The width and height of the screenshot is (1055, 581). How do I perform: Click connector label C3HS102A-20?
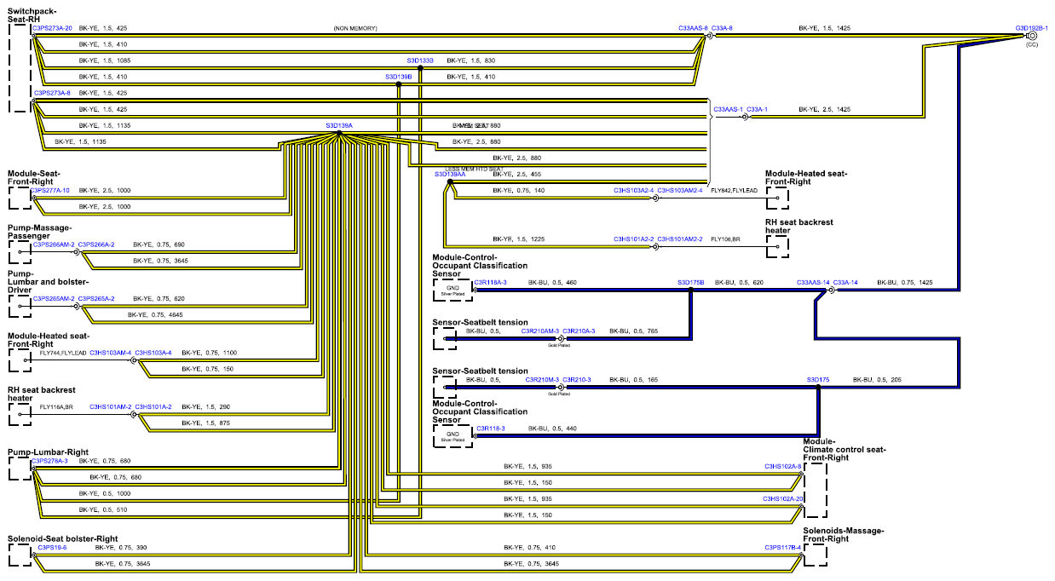pos(784,499)
